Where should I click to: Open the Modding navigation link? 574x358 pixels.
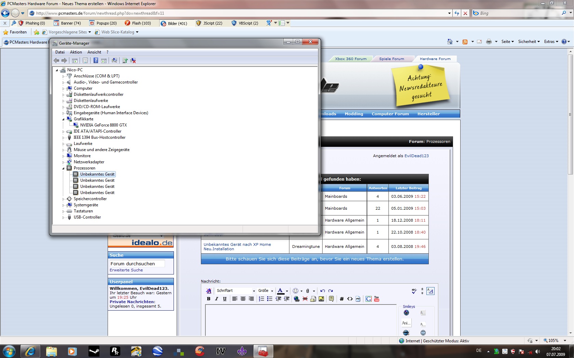[354, 114]
